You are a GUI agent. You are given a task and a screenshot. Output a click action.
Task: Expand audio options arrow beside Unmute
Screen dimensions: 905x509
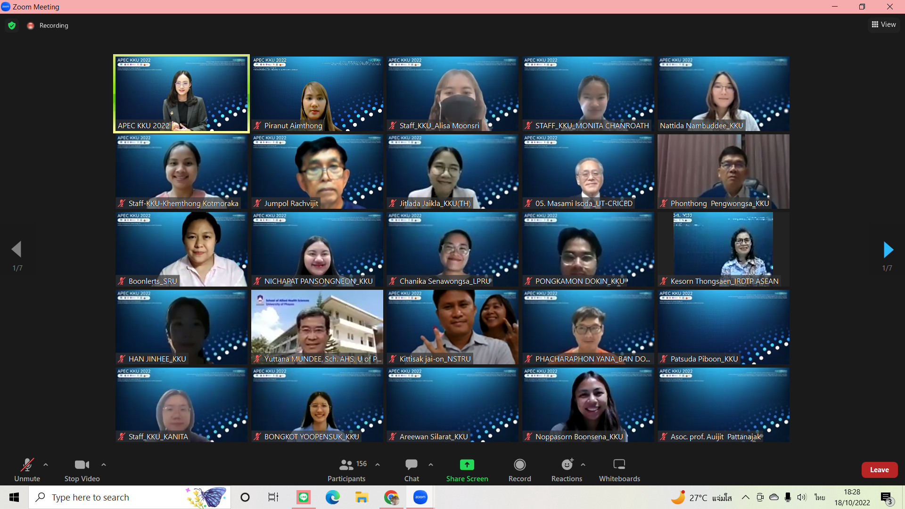(x=46, y=465)
